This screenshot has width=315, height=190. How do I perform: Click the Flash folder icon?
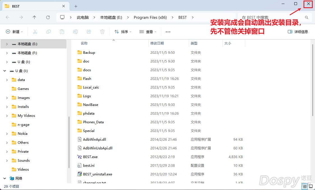pyautogui.click(x=80, y=78)
